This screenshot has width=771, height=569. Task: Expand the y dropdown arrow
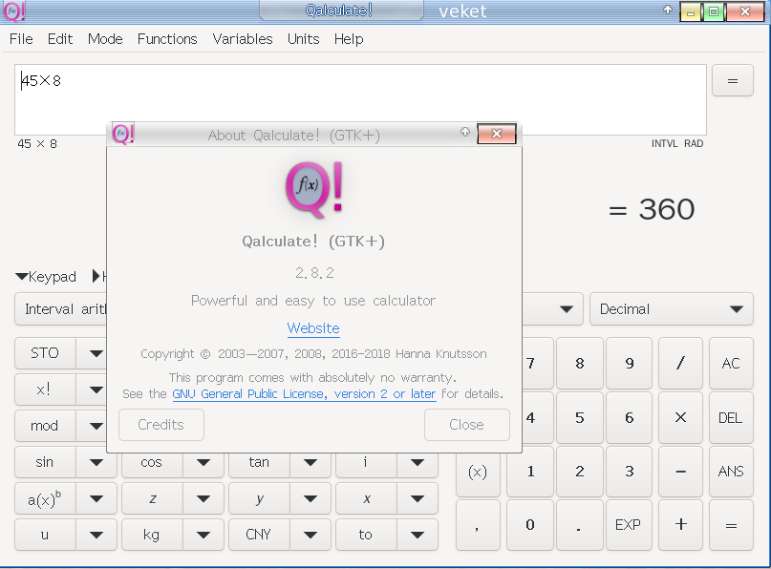[x=311, y=498]
